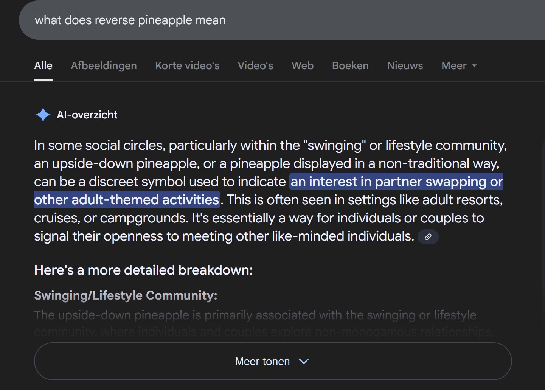The image size is (545, 390).
Task: Click the 'Swinging/Lifestyle Community' subheading
Action: [x=126, y=295]
